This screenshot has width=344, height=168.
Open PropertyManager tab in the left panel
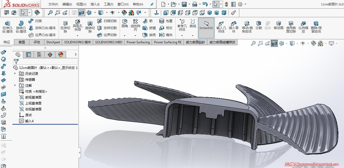(28, 55)
